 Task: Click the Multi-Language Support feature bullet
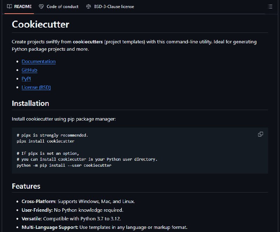click(104, 227)
